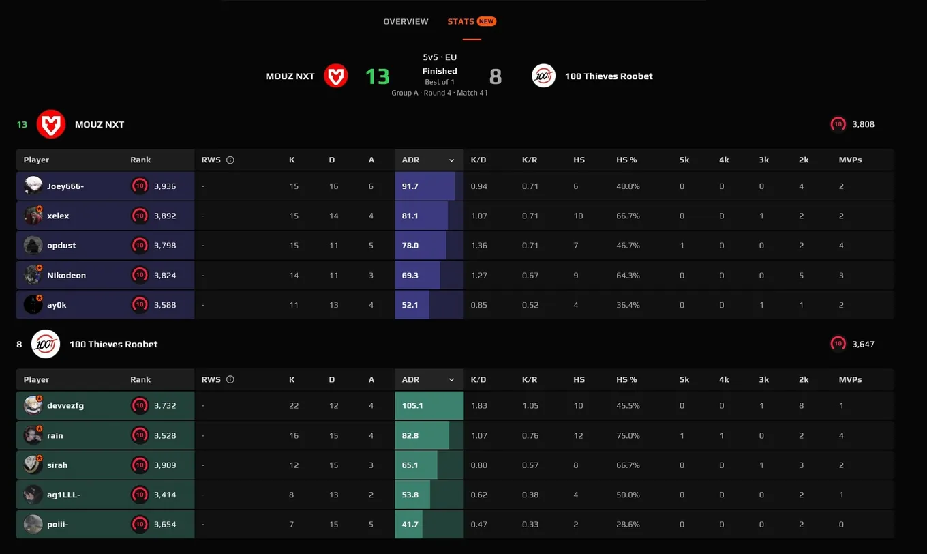
Task: Open MOUZ NXT team name in score header
Action: coord(290,76)
